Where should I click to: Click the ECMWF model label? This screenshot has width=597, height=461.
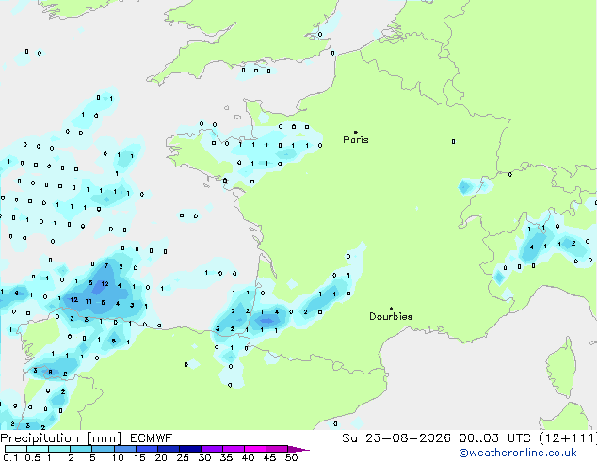coord(152,438)
